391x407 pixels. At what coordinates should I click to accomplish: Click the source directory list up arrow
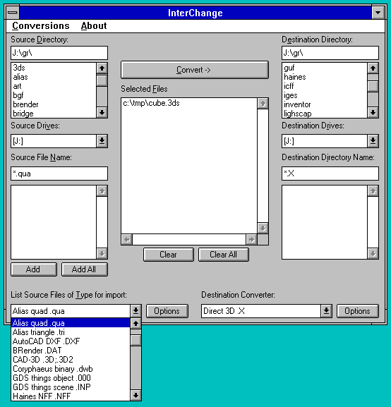[102, 68]
